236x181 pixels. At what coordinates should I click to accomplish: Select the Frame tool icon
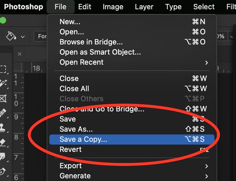point(3,99)
